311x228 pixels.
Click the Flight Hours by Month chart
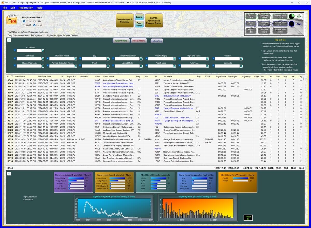click(113, 208)
